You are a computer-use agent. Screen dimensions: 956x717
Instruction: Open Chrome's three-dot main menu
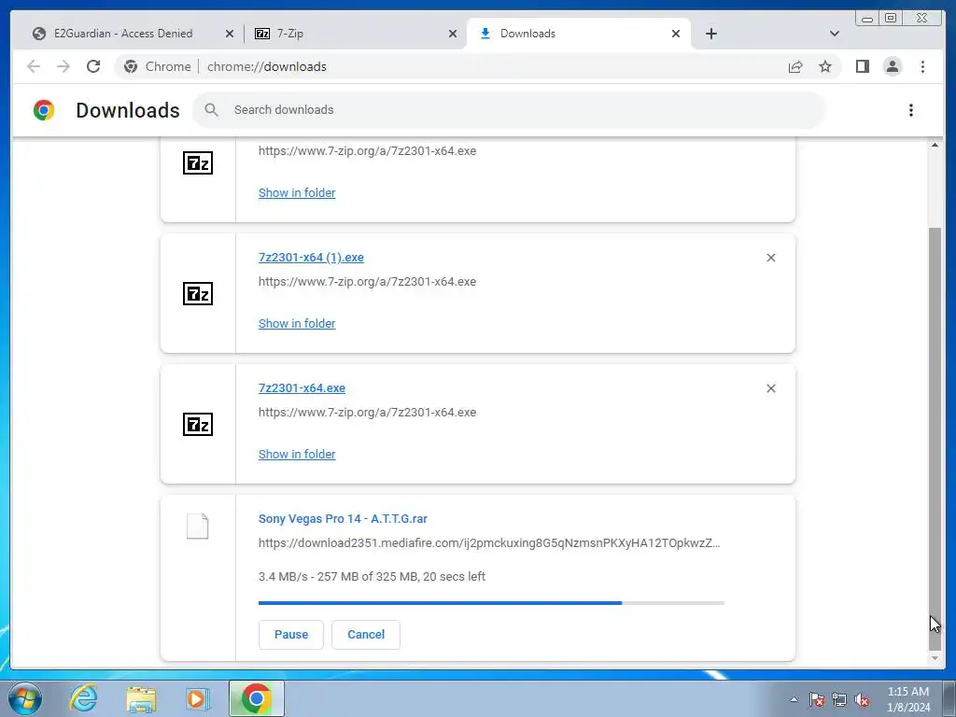[x=922, y=66]
